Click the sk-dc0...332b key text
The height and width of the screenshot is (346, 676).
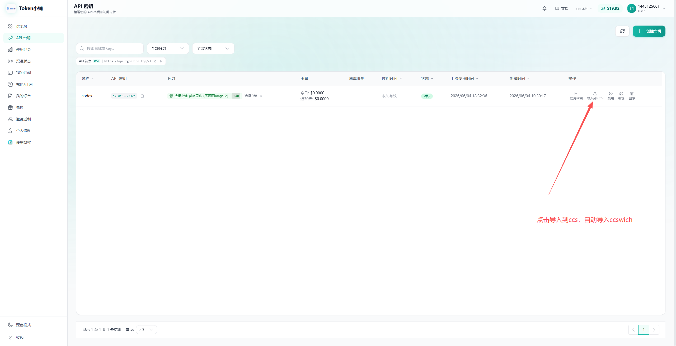click(124, 96)
